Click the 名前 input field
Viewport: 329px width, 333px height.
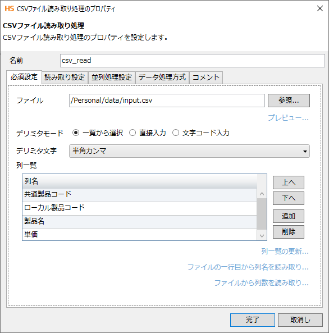point(193,61)
